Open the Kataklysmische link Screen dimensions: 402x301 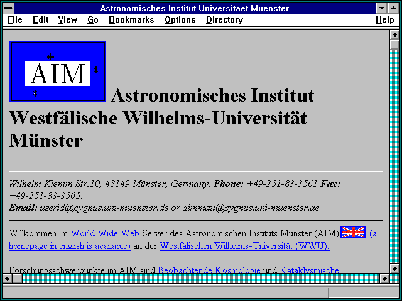tap(309, 270)
